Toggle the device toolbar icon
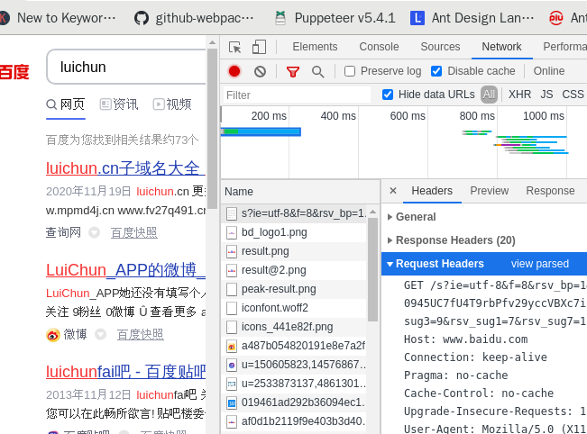The height and width of the screenshot is (434, 587). (259, 47)
